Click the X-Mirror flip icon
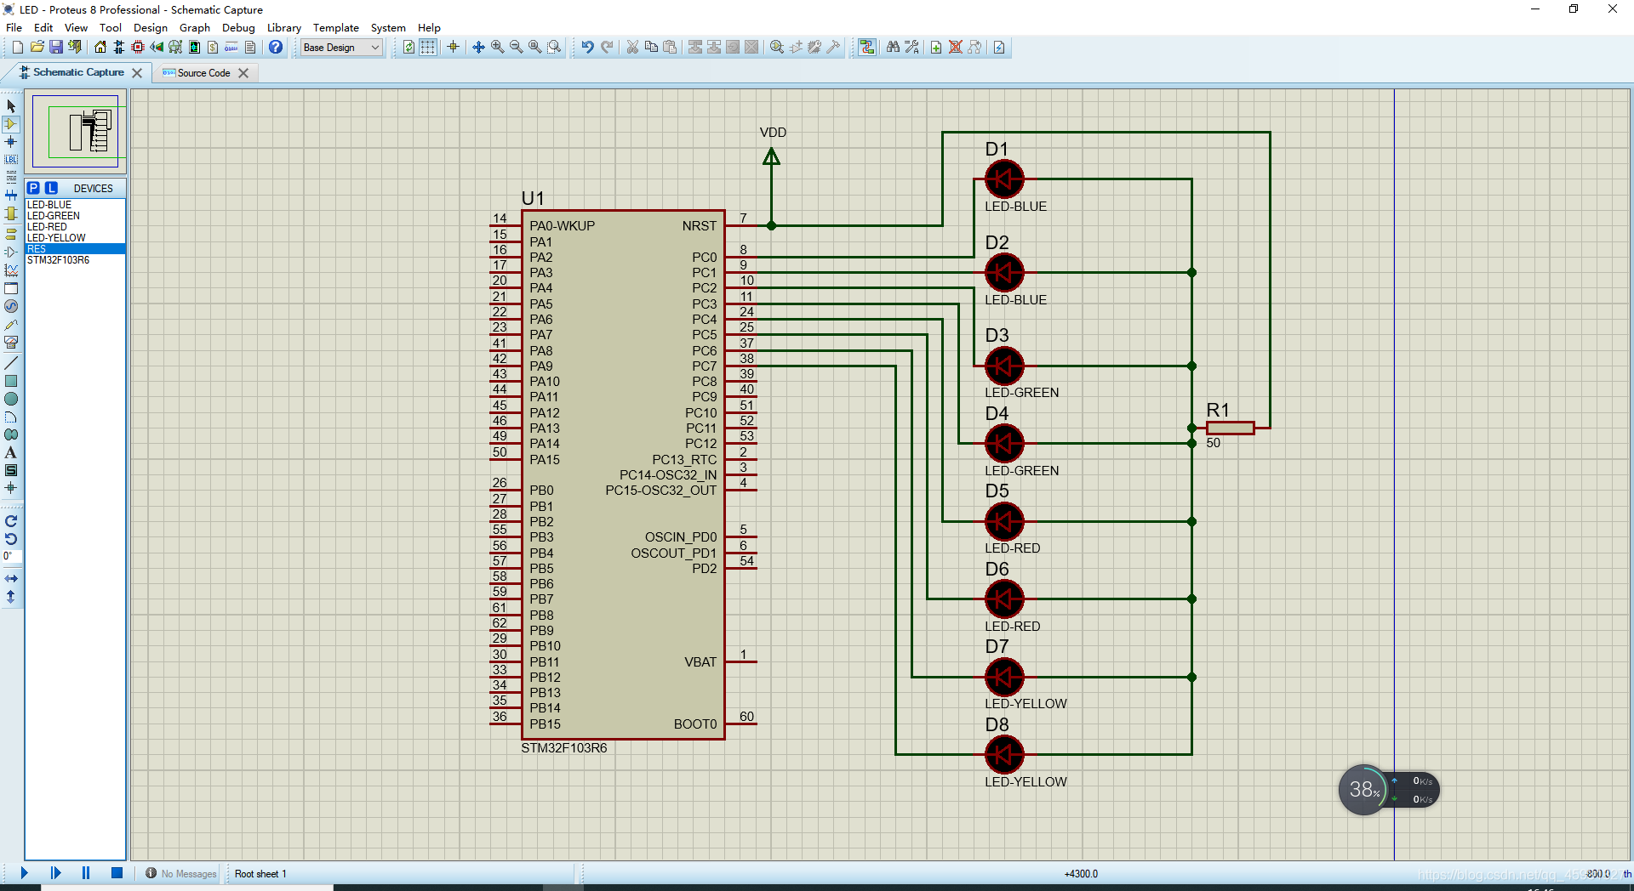Viewport: 1634px width, 891px height. [11, 578]
